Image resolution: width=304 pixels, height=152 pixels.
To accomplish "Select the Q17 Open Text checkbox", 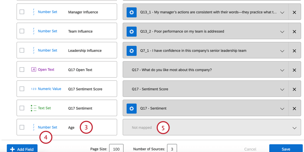I will click(x=22, y=70).
